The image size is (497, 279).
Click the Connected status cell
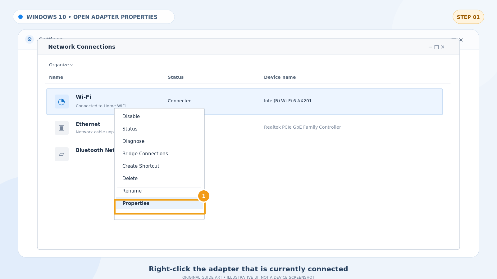pyautogui.click(x=180, y=101)
